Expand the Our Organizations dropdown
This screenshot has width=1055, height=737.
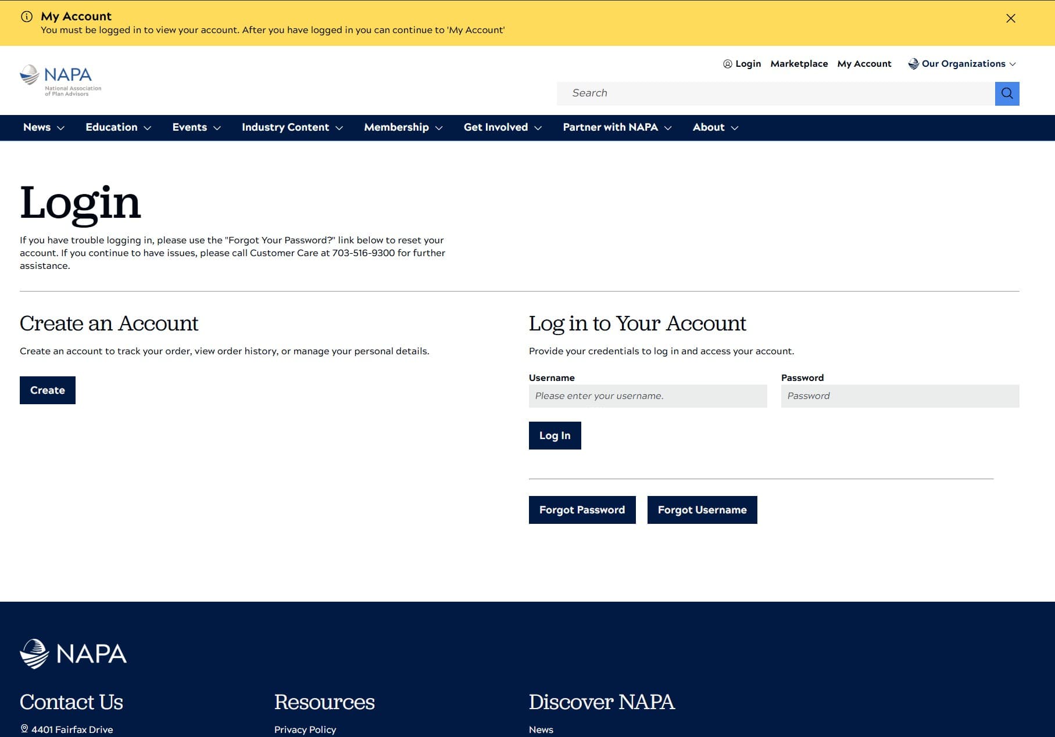coord(963,64)
